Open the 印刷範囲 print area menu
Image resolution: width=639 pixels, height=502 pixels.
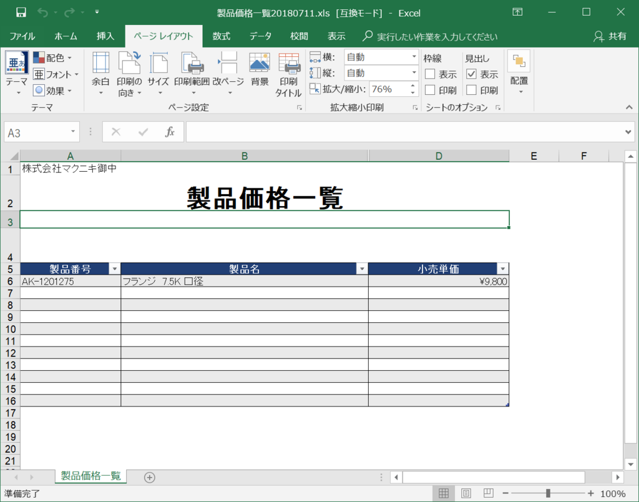click(192, 74)
